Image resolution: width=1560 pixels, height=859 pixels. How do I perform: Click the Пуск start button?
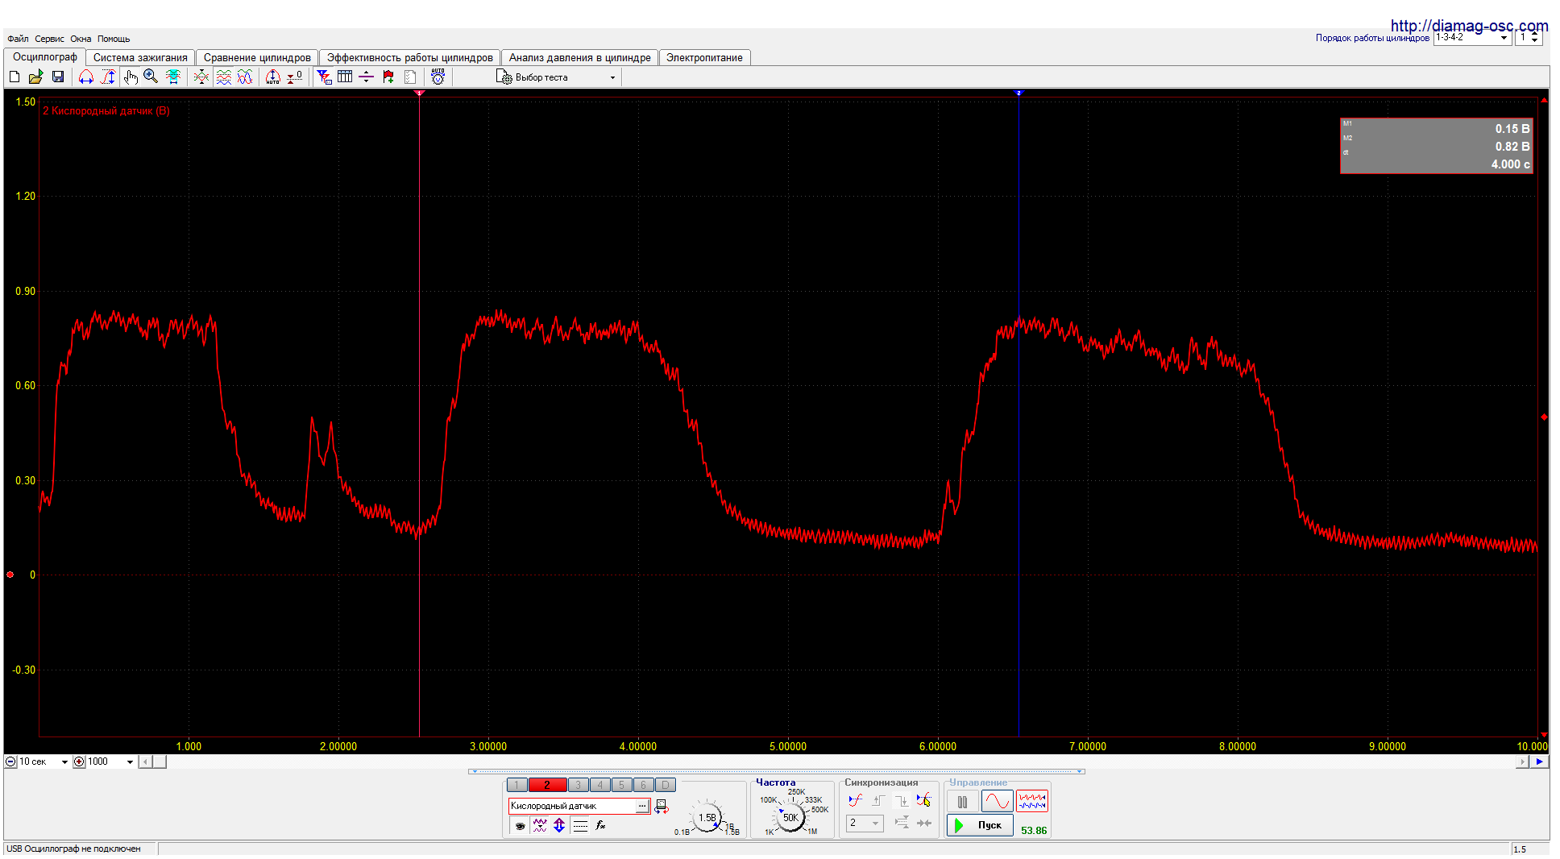(x=980, y=825)
